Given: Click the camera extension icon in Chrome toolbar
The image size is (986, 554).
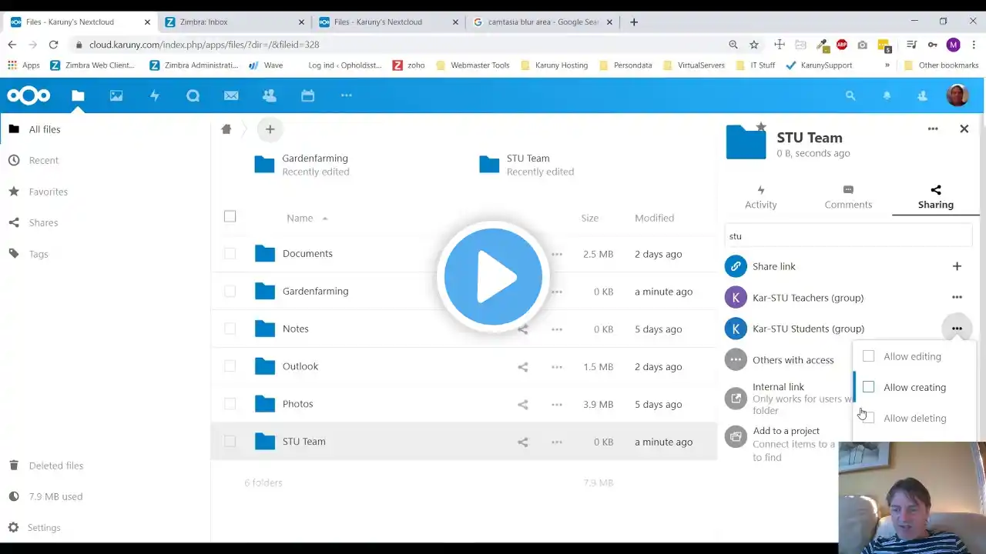Looking at the screenshot, I should [x=863, y=45].
